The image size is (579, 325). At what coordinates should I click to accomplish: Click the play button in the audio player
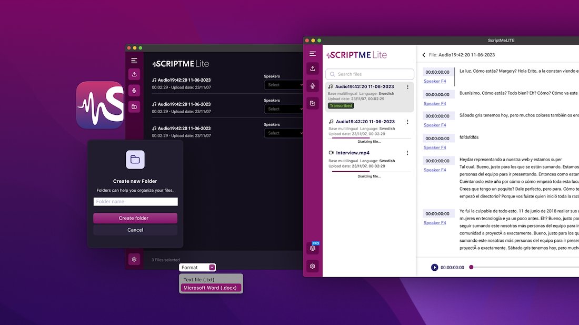coord(434,268)
